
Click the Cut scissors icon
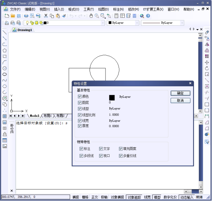(x=46, y=16)
